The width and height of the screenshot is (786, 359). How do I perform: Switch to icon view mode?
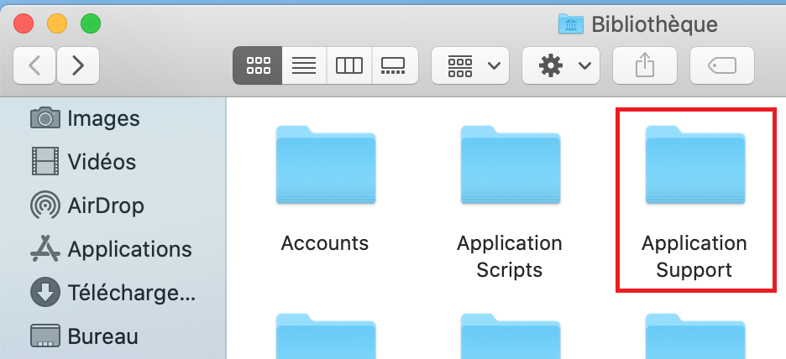[258, 65]
